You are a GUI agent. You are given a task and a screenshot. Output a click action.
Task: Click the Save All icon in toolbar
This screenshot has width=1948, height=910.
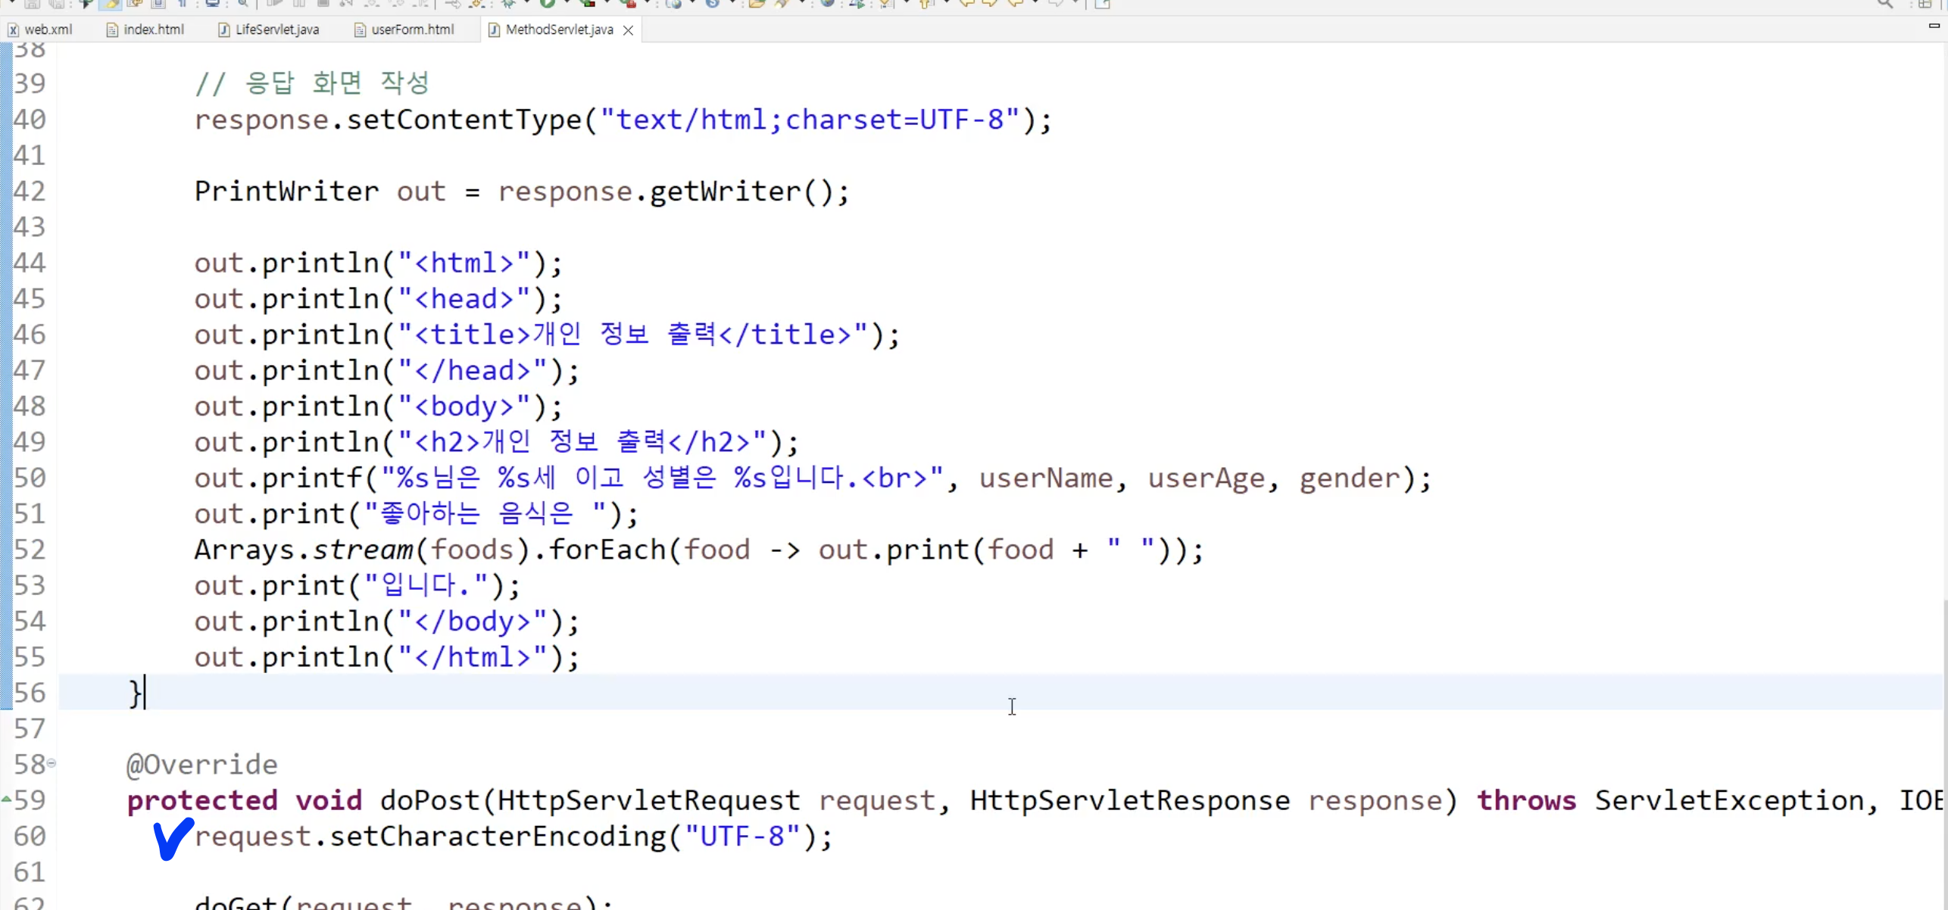click(58, 4)
